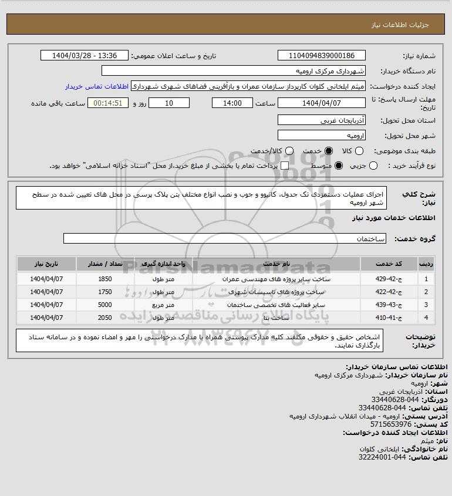Image resolution: width=452 pixels, height=496 pixels.
Task: Click service name ساخت پروژه های تاسیسات شهری
Action: [x=276, y=292]
